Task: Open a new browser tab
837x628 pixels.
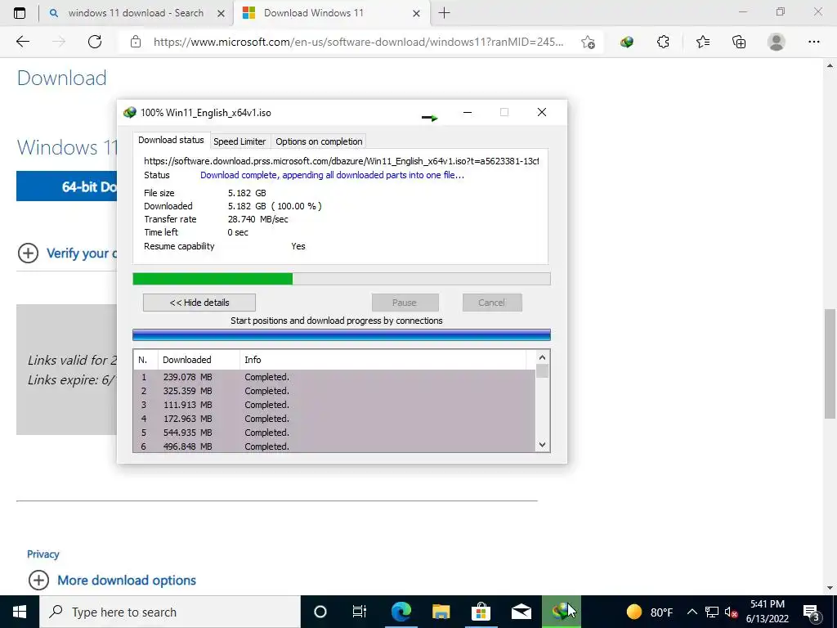Action: (444, 13)
